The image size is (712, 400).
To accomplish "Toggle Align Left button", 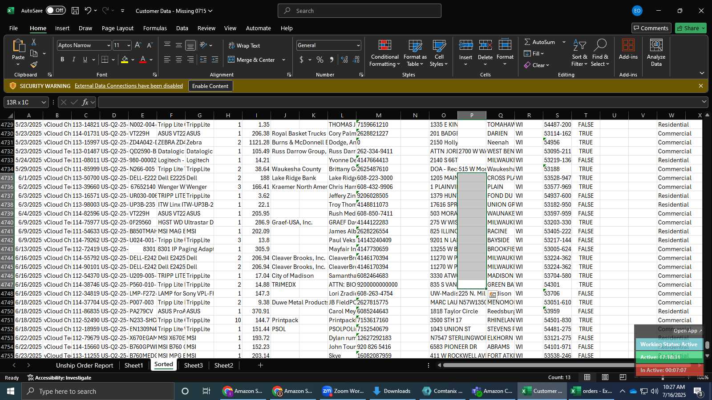I will (167, 60).
